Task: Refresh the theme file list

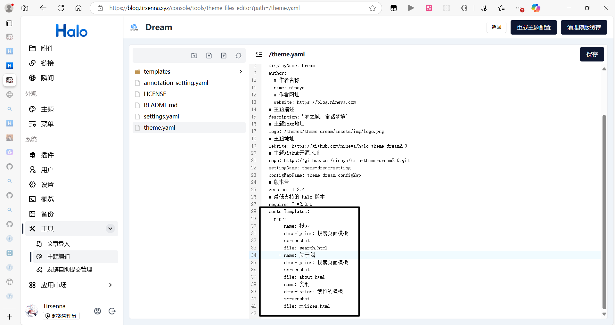Action: pyautogui.click(x=238, y=56)
